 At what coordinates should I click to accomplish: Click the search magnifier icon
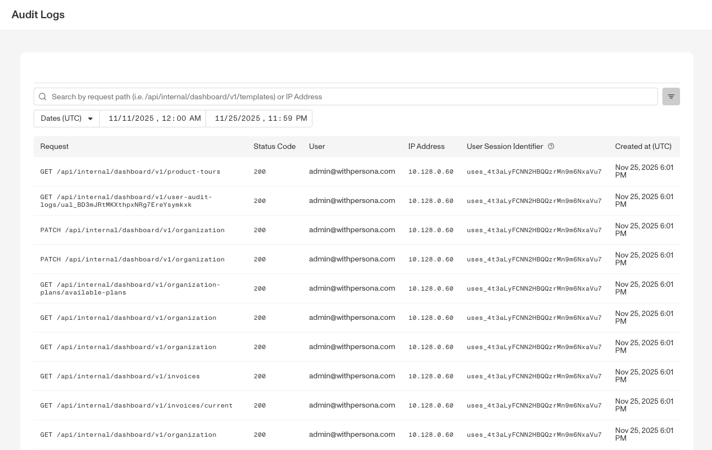42,97
